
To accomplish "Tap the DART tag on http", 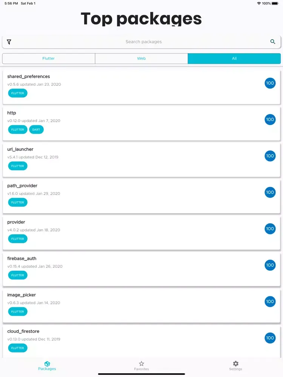I will click(x=36, y=130).
